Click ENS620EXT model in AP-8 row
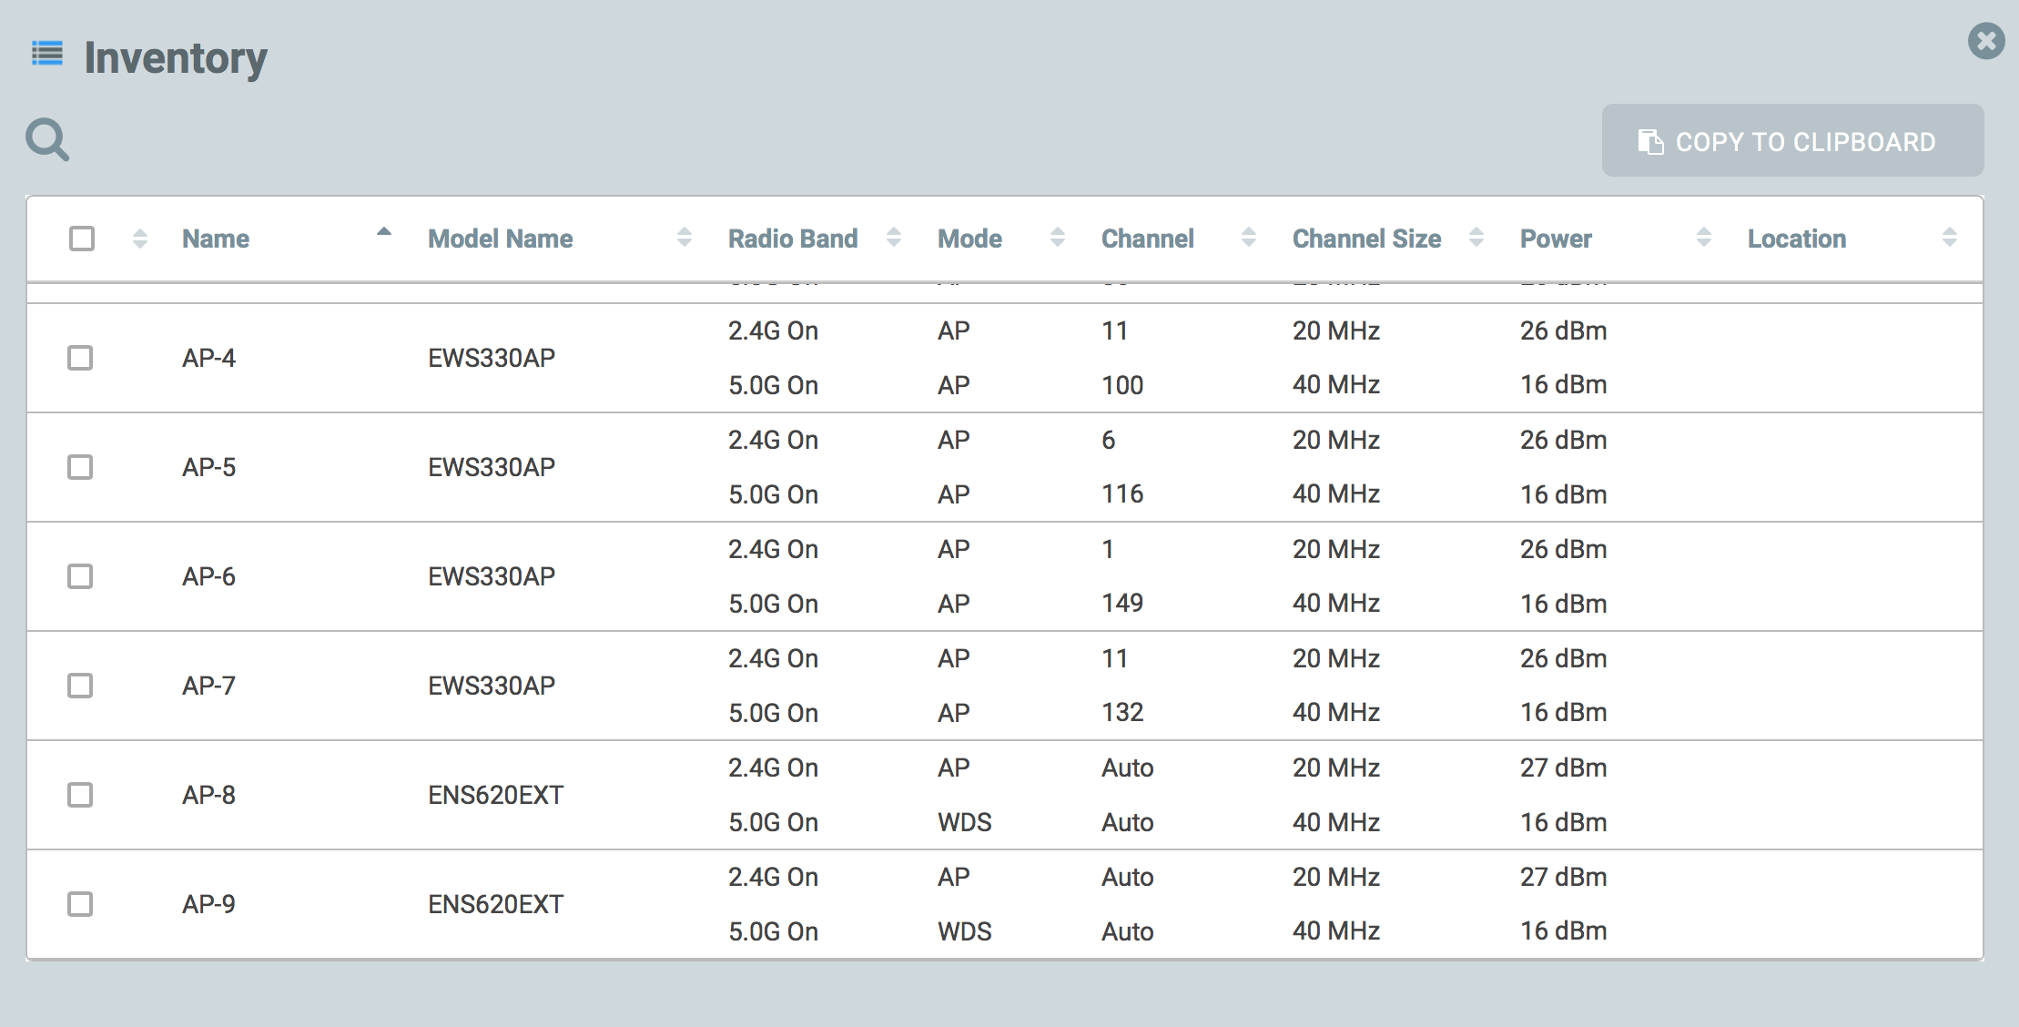The image size is (2019, 1027). pos(496,795)
